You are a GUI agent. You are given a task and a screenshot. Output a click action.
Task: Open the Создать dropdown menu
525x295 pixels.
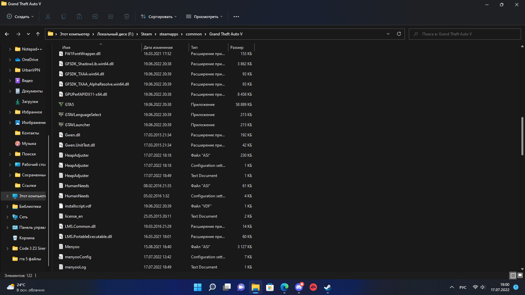20,16
